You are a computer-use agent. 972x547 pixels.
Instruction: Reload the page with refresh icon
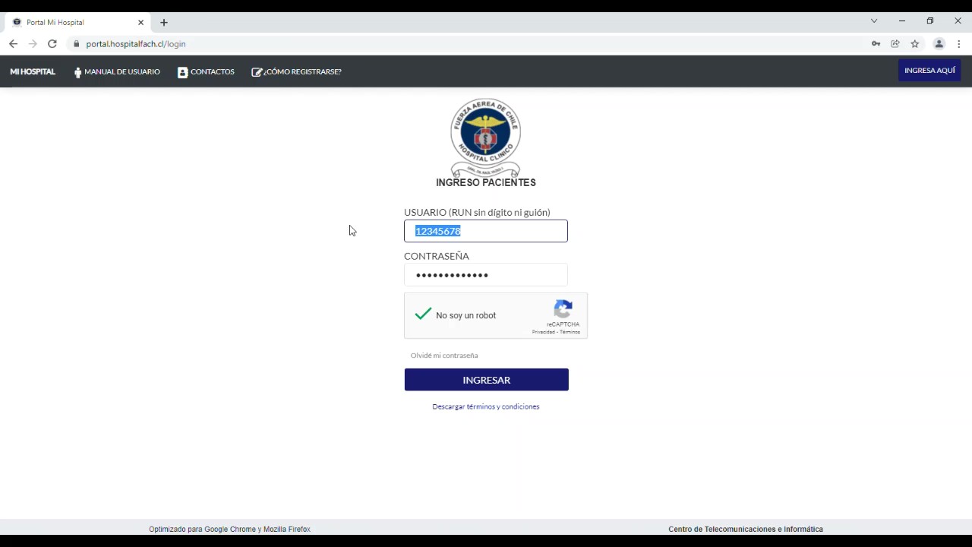coord(52,44)
